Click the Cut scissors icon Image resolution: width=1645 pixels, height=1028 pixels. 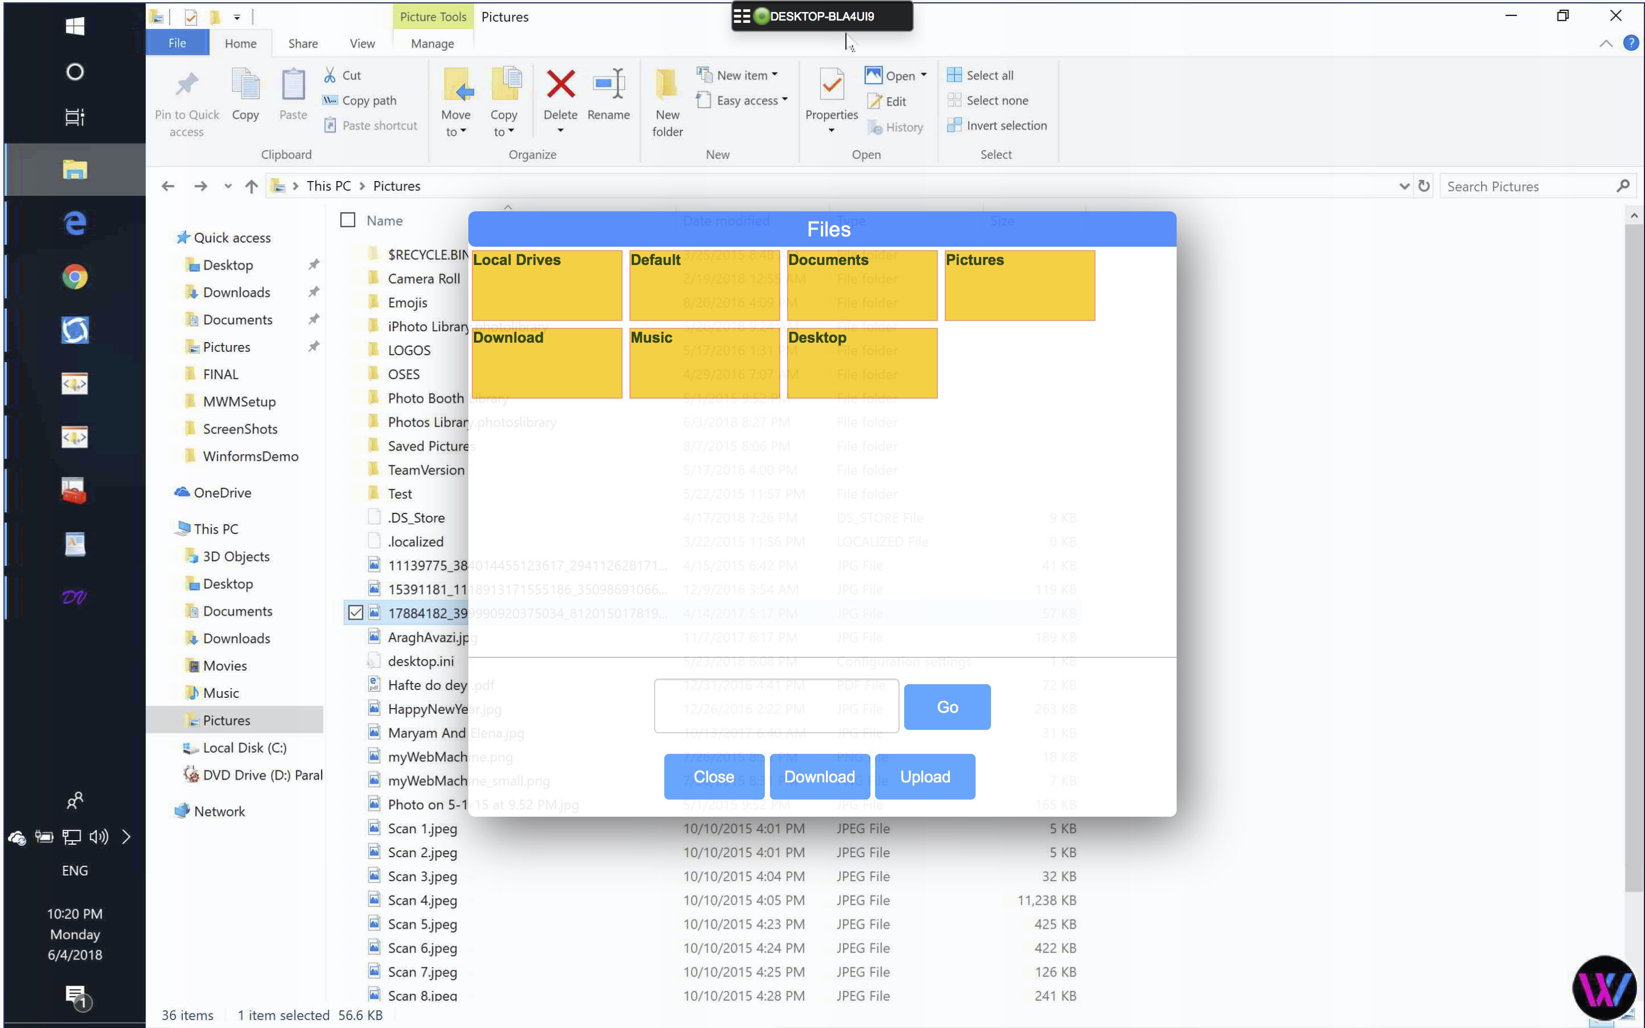click(330, 75)
